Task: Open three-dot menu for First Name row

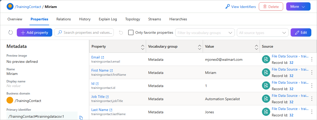Action: pos(312,72)
